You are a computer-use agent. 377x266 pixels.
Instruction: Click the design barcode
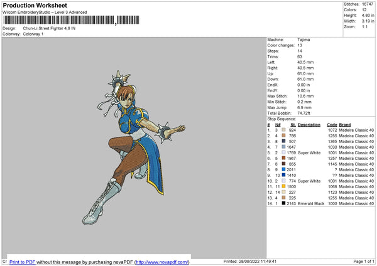(x=71, y=20)
